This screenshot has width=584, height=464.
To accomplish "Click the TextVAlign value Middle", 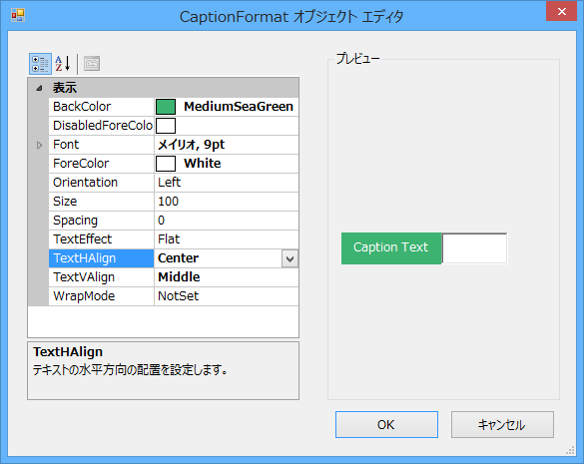I will point(179,277).
